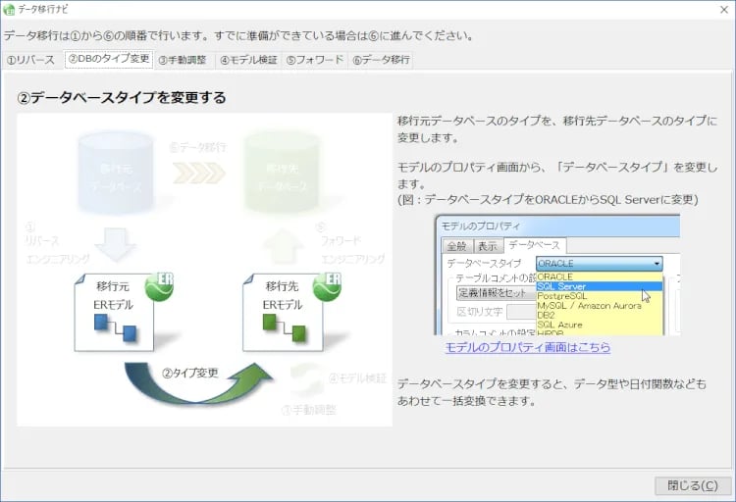Go to the ④モデル検証 tab
736x502 pixels.
(x=248, y=60)
